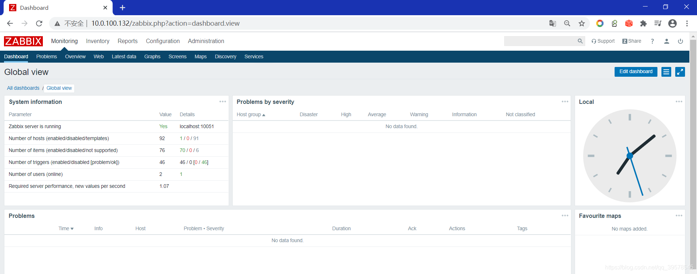
Task: Open the zoom magnifier icon in address bar
Action: click(x=567, y=24)
